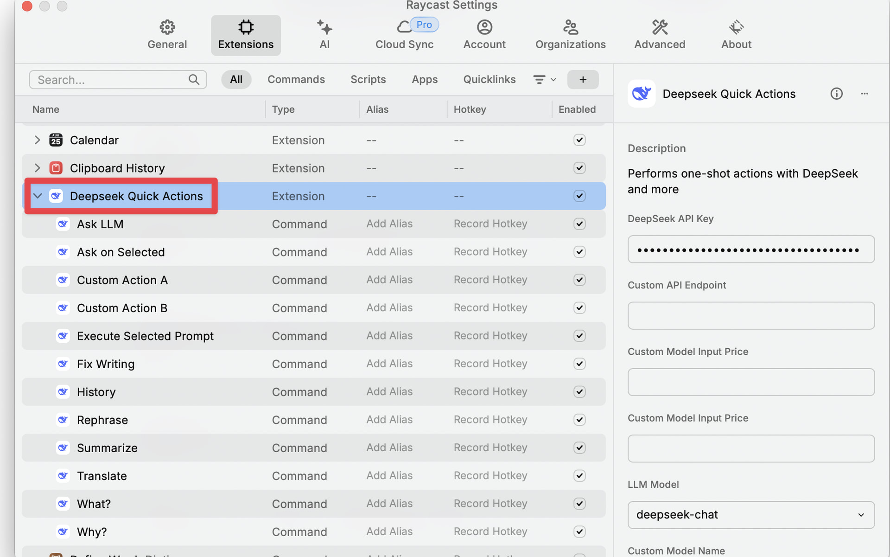Click the Ask LLM command icon
The image size is (890, 557).
pos(63,224)
